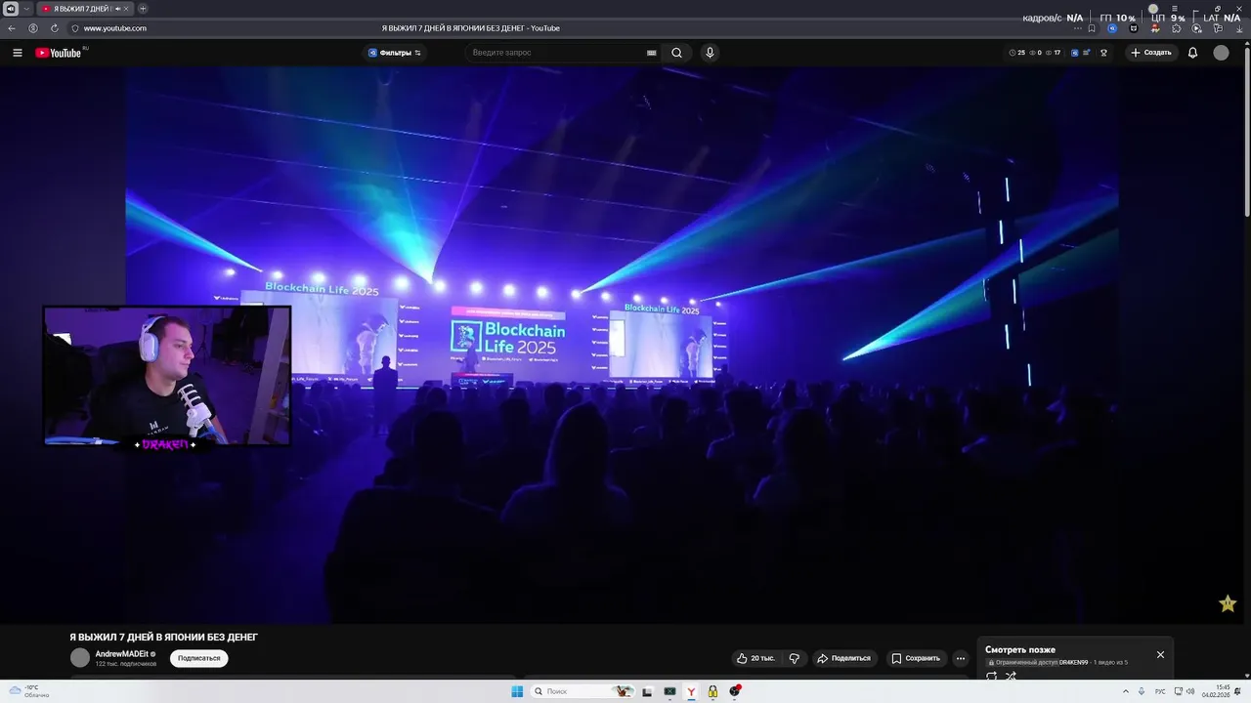Bookmark this page with the bookmark icon
1251x703 pixels.
1092,28
